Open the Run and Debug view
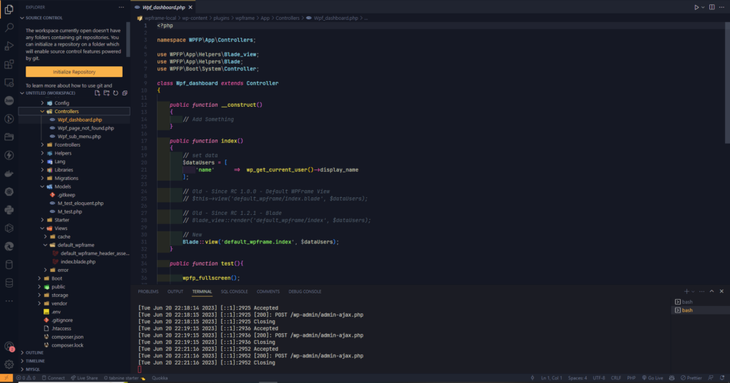The height and width of the screenshot is (383, 730). [x=9, y=46]
